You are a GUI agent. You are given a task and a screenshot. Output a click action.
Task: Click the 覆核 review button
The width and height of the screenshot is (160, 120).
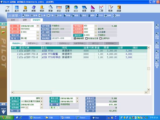(54, 108)
